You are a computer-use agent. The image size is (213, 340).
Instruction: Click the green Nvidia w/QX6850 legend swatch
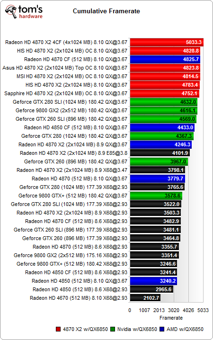click(113, 329)
